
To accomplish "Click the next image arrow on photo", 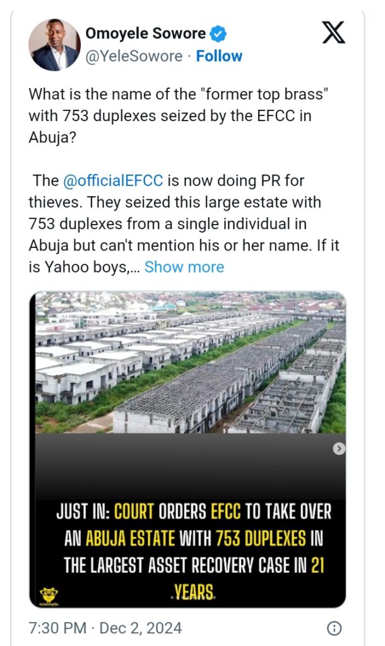I will (x=340, y=449).
